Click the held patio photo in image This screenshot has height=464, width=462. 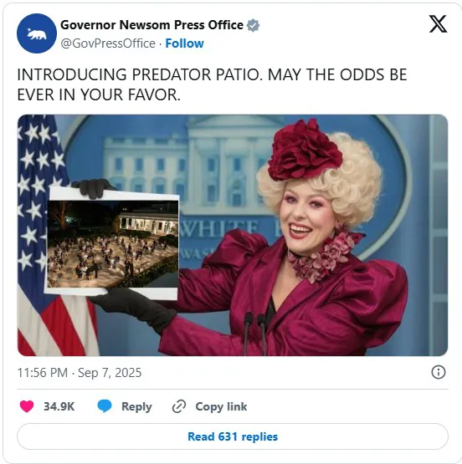112,244
